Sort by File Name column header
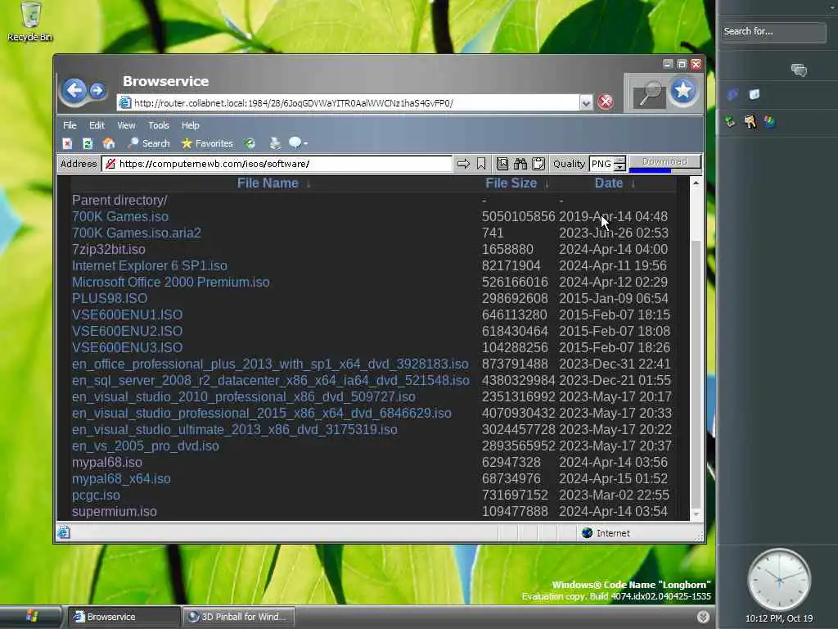This screenshot has width=838, height=629. (268, 183)
